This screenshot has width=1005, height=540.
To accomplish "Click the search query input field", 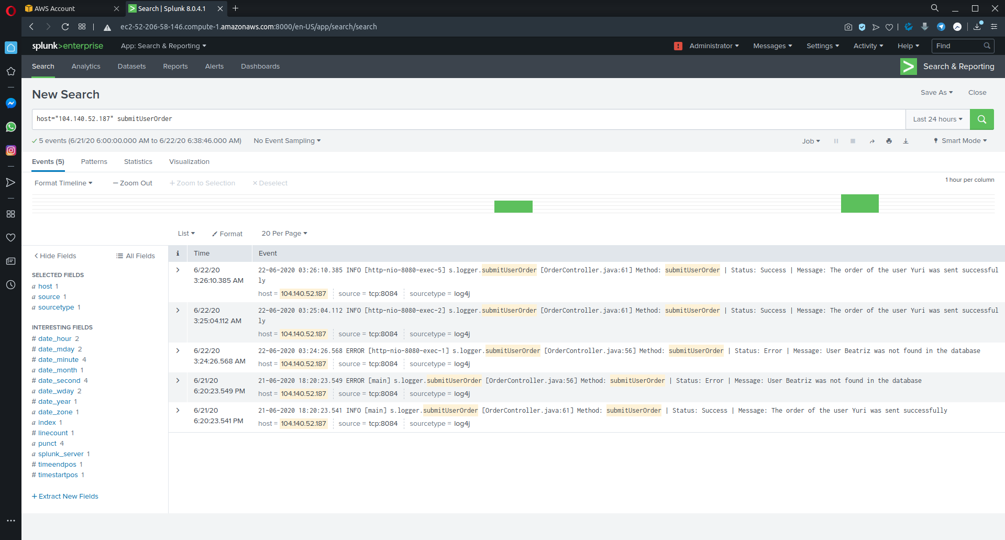I will 469,119.
